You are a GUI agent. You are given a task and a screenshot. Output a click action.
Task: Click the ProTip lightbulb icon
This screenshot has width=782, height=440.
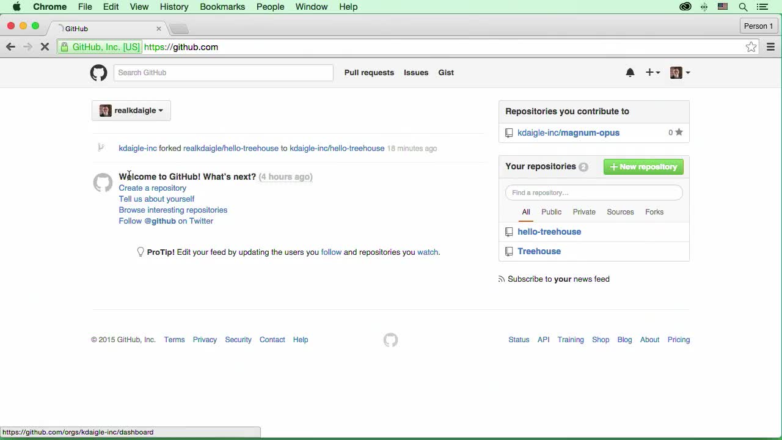(141, 252)
